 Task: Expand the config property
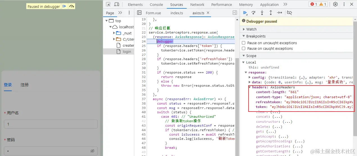(x=250, y=77)
